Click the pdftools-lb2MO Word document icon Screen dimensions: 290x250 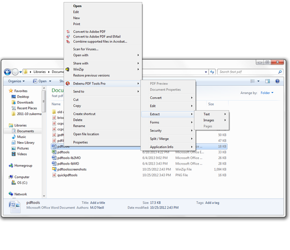coord(54,157)
